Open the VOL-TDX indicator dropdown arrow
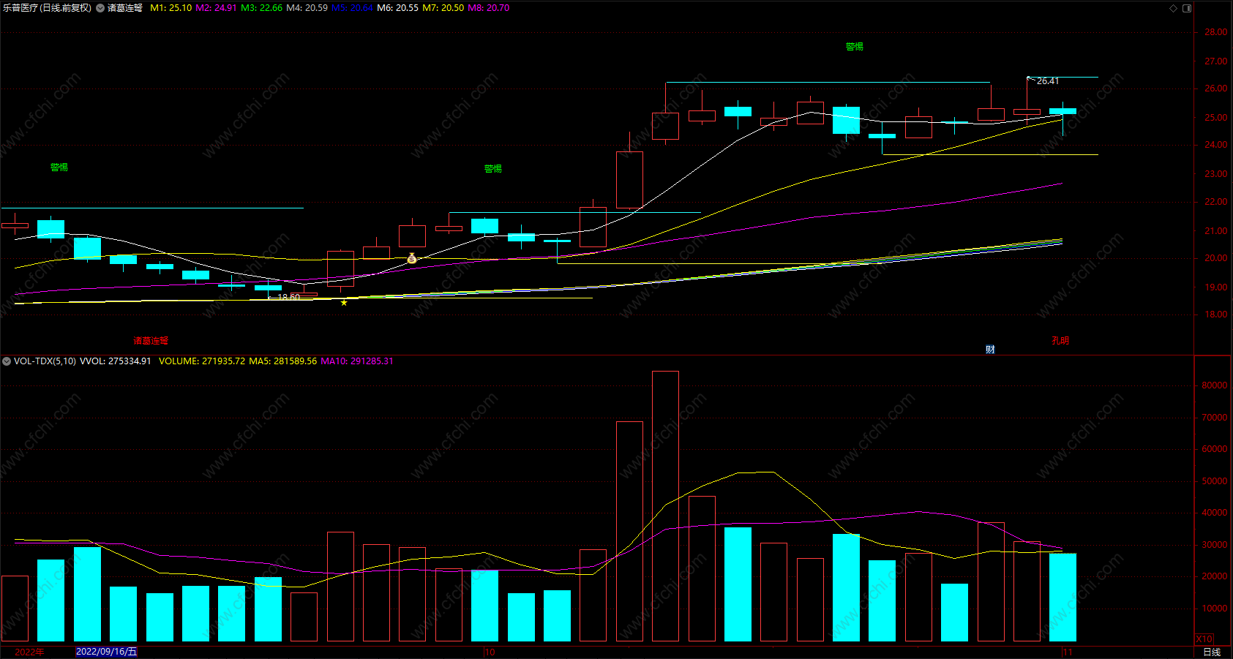Image resolution: width=1233 pixels, height=659 pixels. tap(7, 361)
